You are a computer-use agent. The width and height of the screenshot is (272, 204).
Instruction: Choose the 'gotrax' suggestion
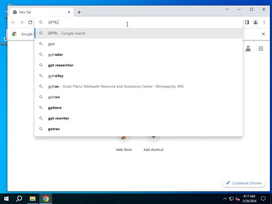pos(139,129)
